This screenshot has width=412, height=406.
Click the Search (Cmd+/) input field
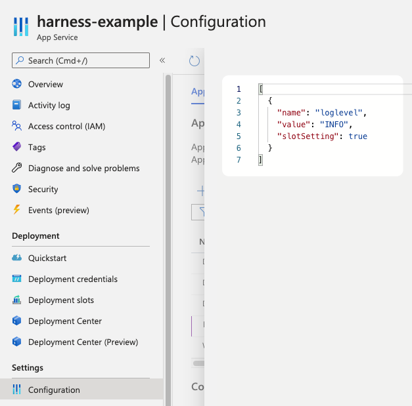(81, 60)
